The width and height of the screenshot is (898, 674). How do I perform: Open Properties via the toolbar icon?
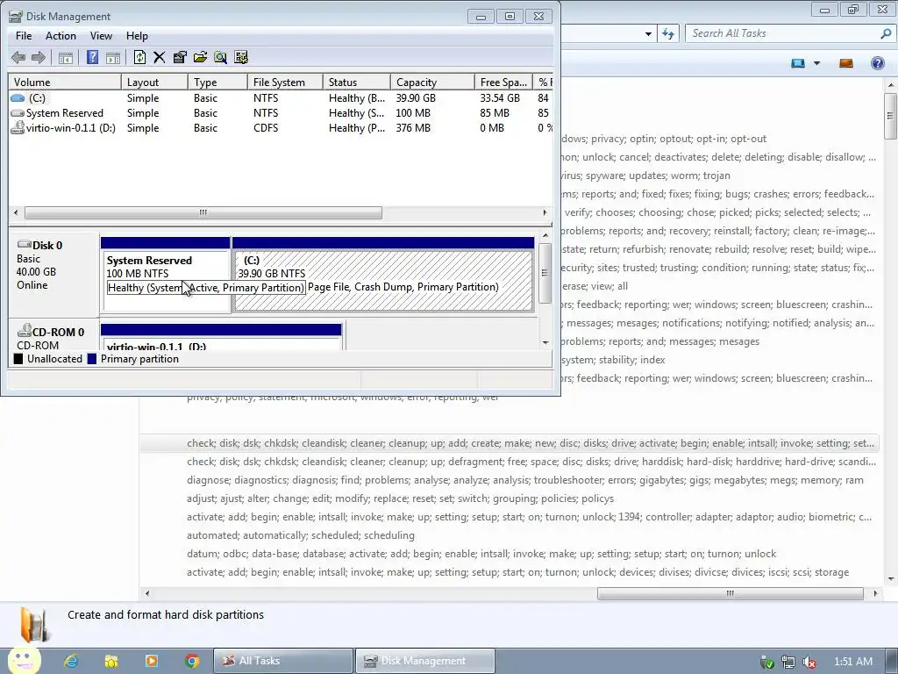[x=180, y=57]
